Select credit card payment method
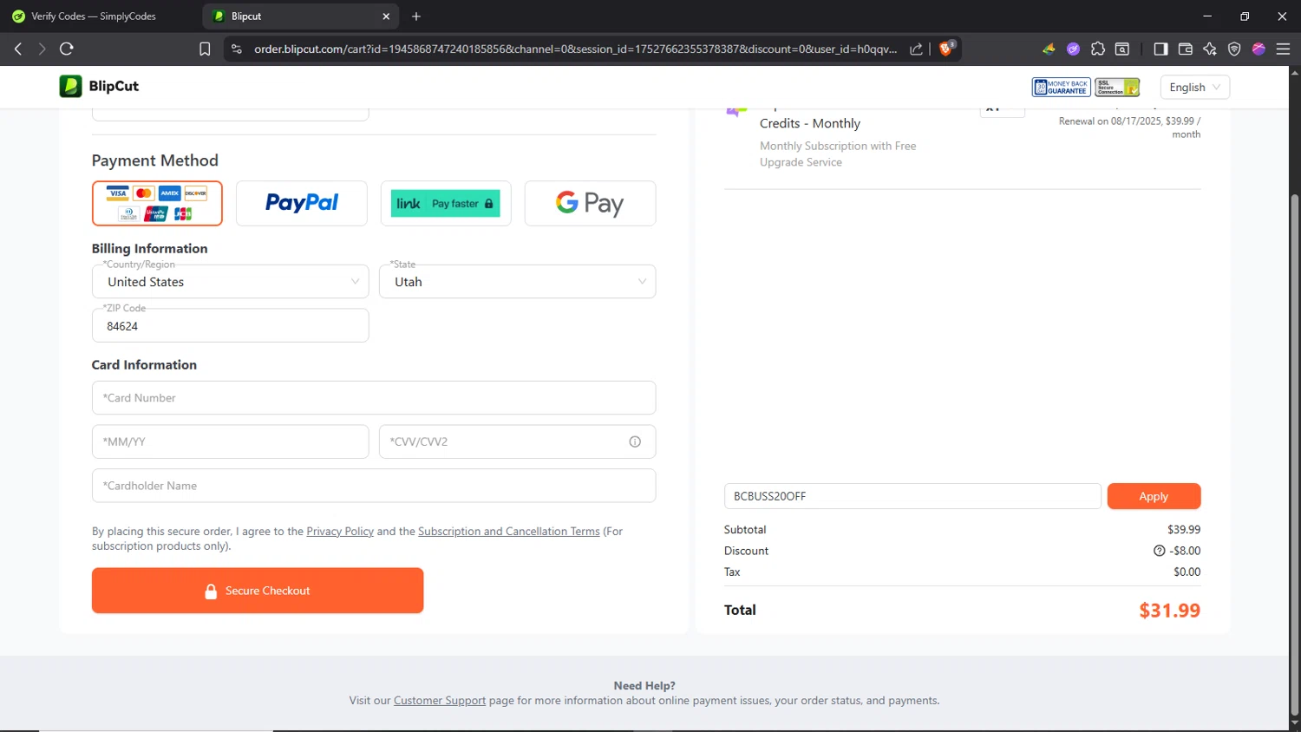 tap(157, 203)
